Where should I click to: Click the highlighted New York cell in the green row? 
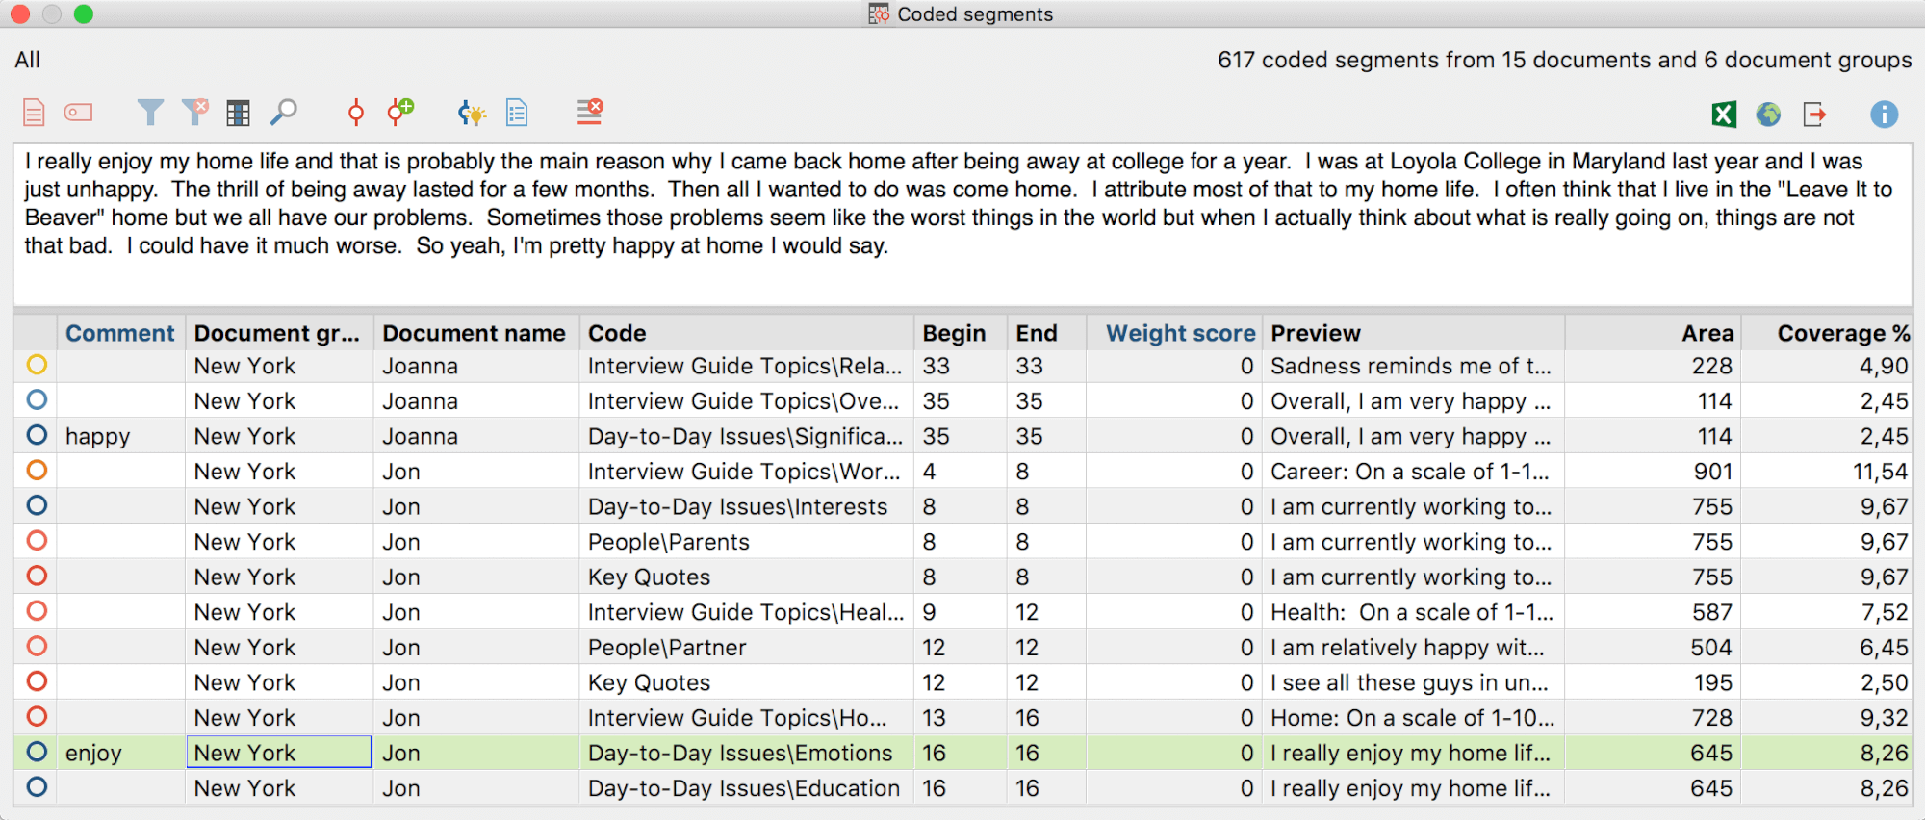point(279,753)
